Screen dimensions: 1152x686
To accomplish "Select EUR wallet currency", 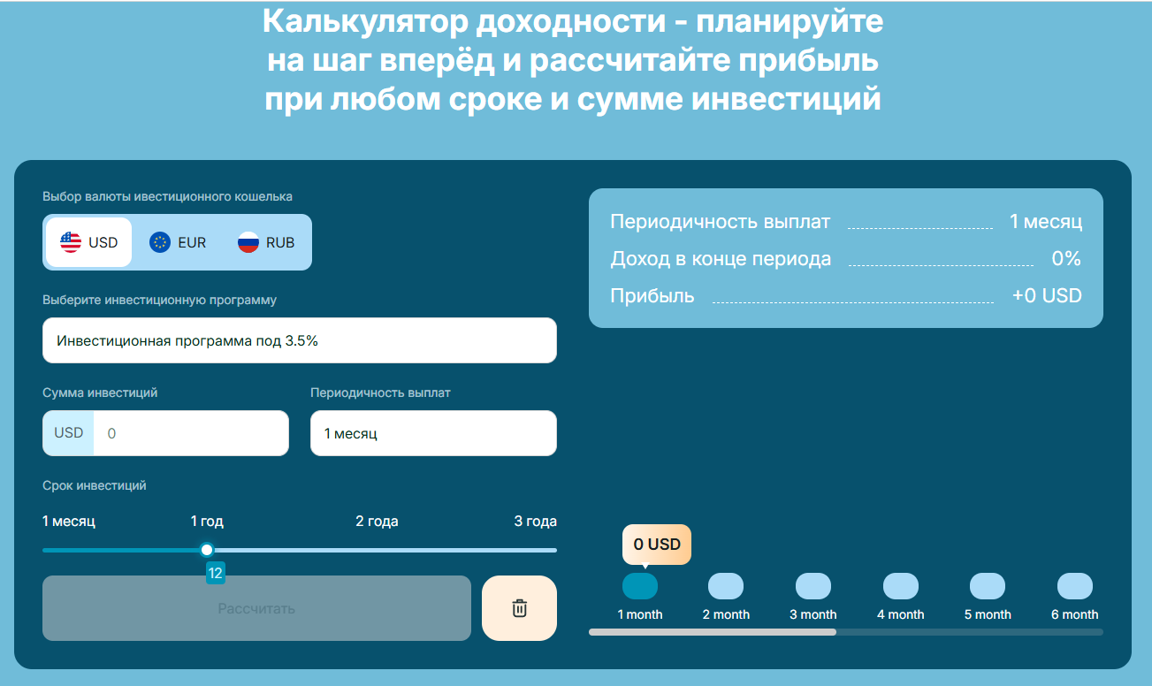I will point(178,242).
